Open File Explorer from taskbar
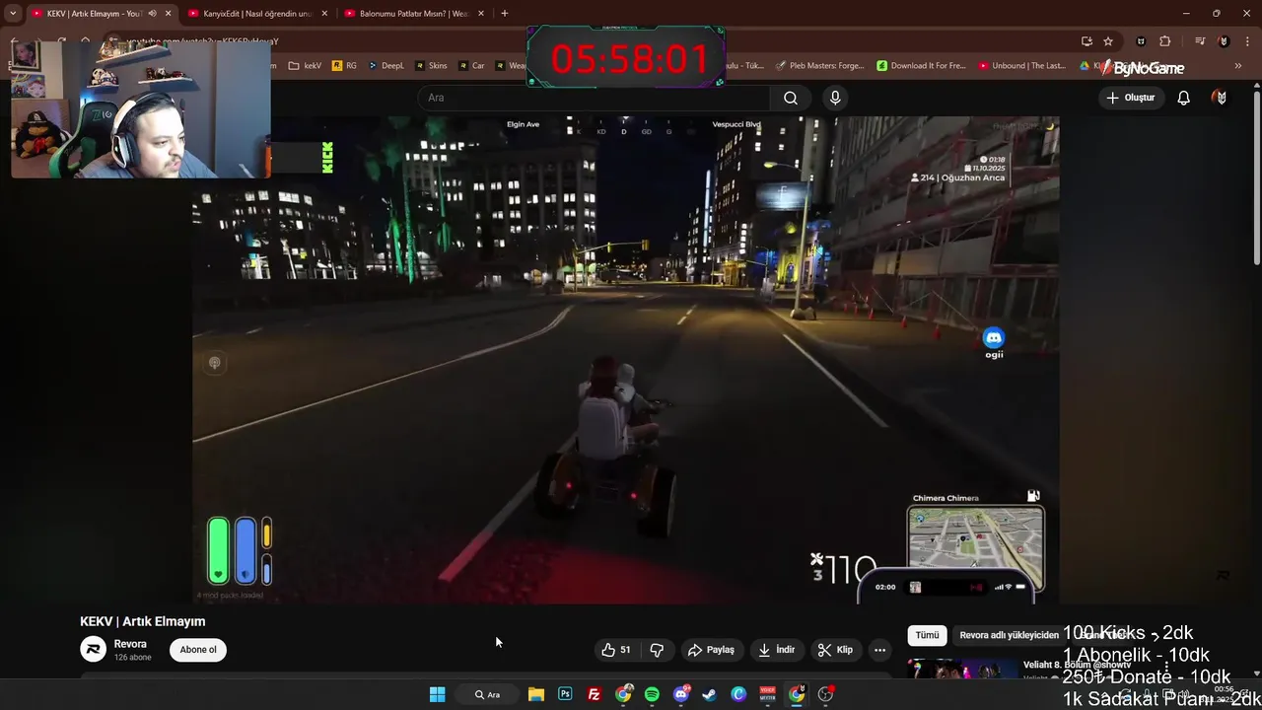 (535, 694)
